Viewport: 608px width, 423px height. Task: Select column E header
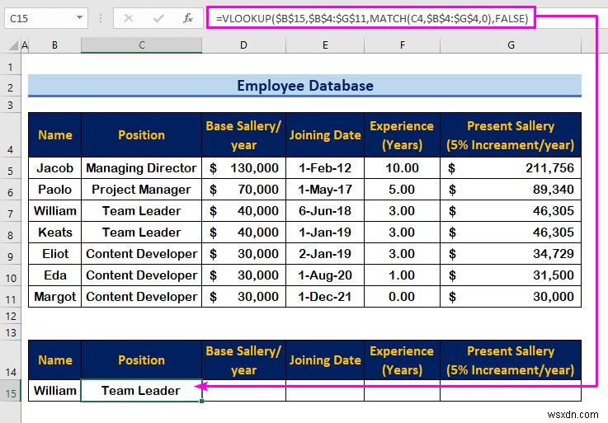325,45
